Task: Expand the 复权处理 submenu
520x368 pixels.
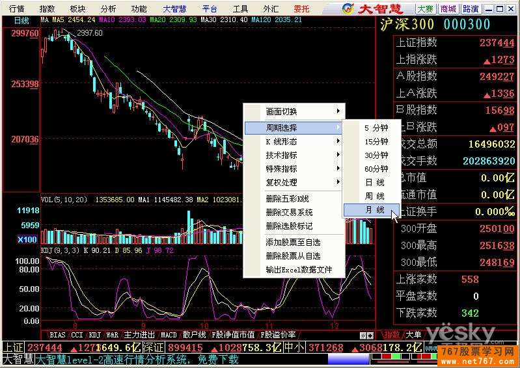Action: pyautogui.click(x=295, y=182)
